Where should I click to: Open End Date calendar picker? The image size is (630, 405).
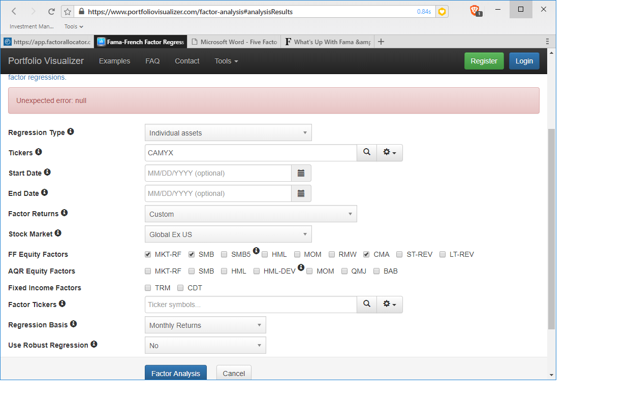point(301,193)
